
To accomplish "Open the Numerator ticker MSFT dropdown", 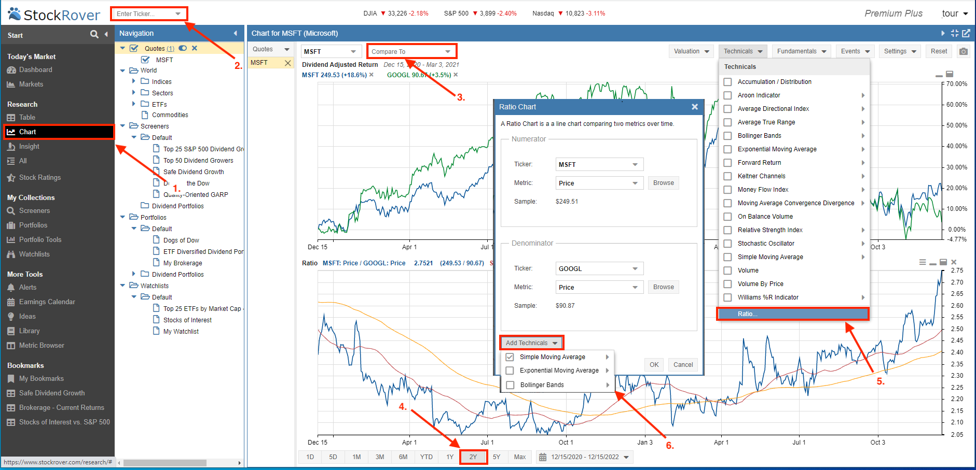I will (635, 164).
